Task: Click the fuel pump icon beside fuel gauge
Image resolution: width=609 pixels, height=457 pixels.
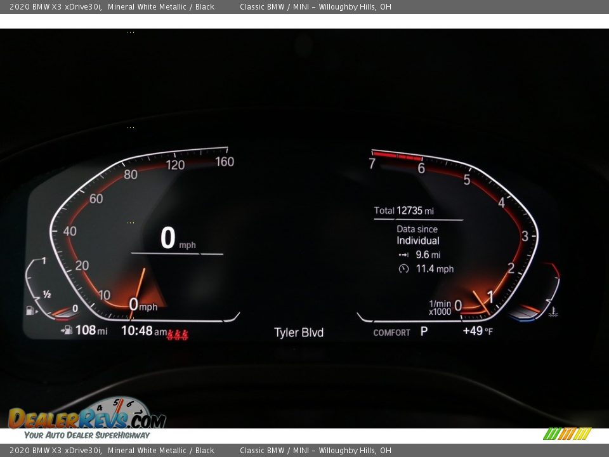Action: 29,310
